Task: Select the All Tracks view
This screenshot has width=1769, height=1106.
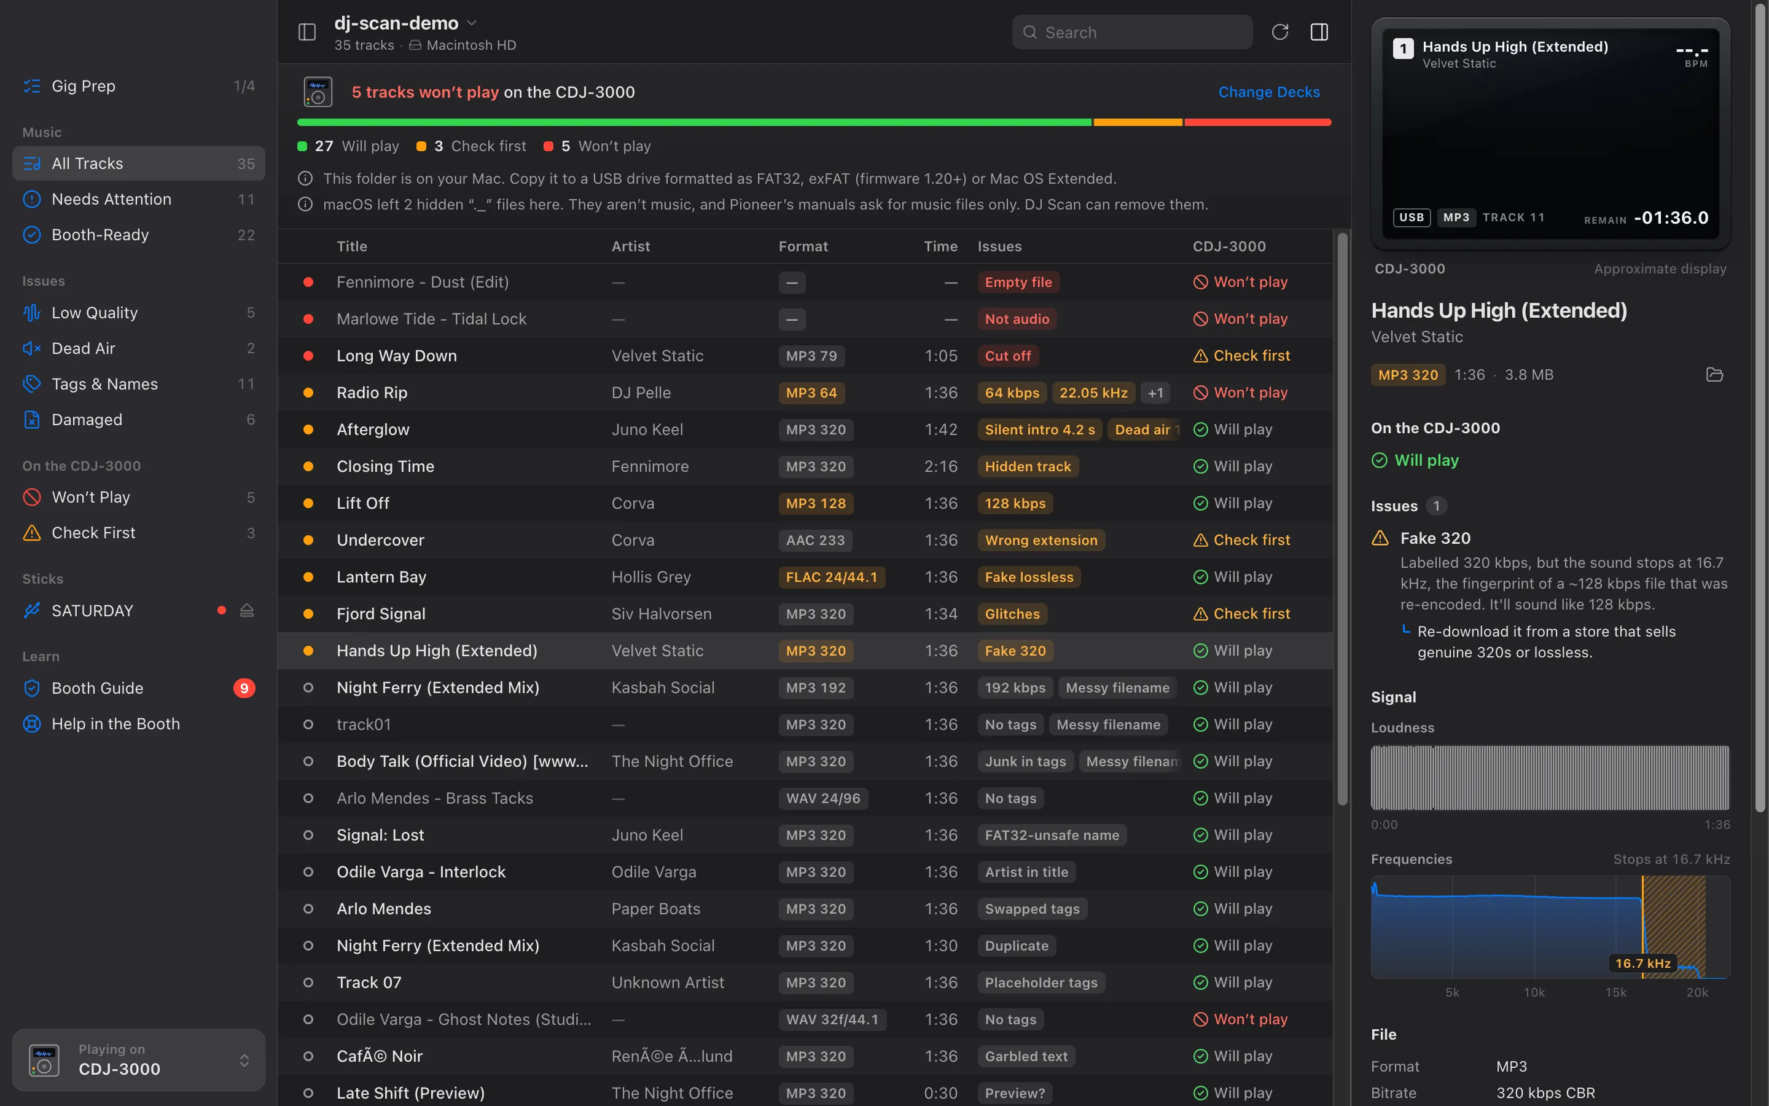Action: pyautogui.click(x=139, y=164)
